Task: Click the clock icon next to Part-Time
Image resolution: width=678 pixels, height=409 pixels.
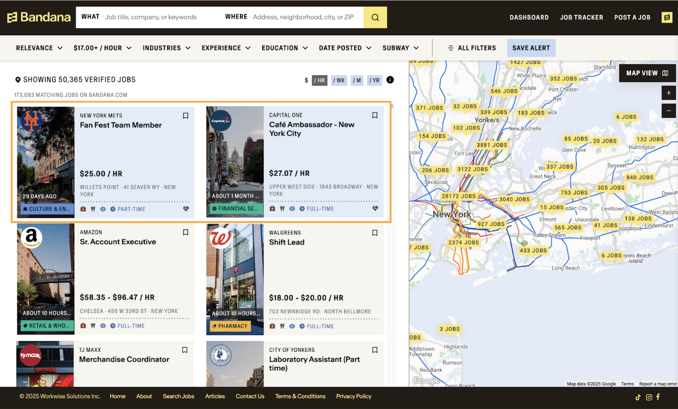Action: [x=113, y=209]
